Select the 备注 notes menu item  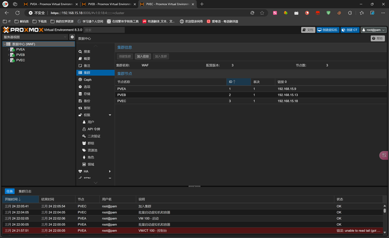coord(95,66)
